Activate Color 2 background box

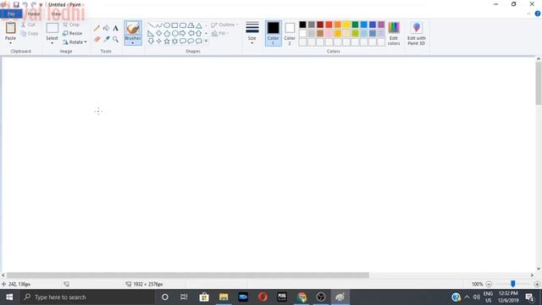[290, 33]
